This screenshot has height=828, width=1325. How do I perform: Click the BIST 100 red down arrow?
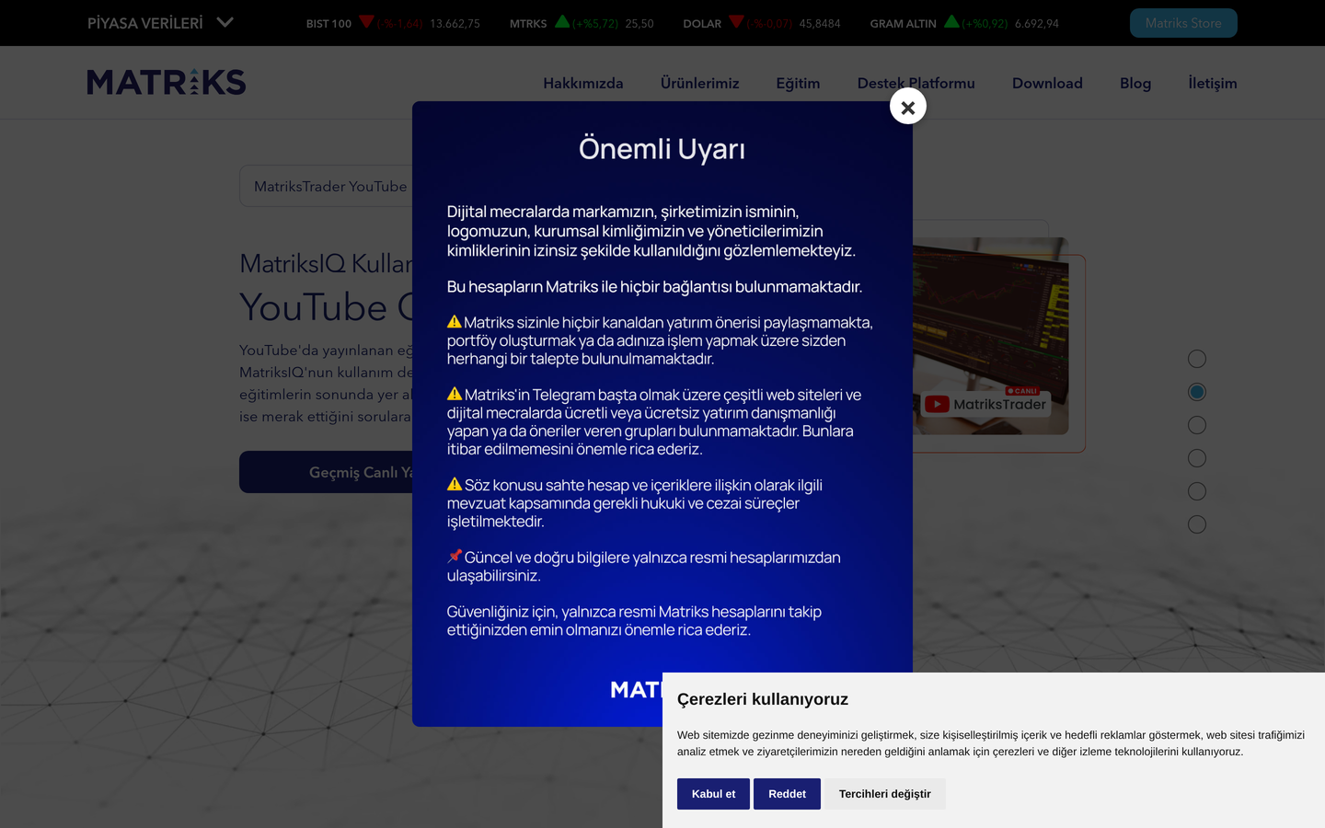point(366,21)
